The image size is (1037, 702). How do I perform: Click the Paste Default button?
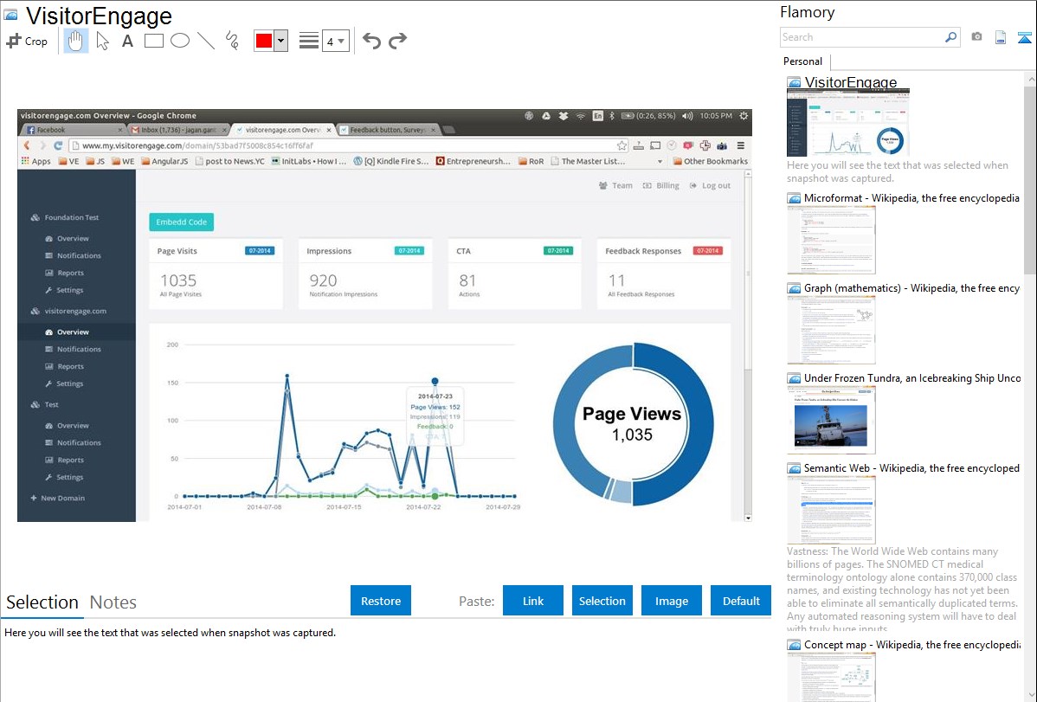click(741, 601)
